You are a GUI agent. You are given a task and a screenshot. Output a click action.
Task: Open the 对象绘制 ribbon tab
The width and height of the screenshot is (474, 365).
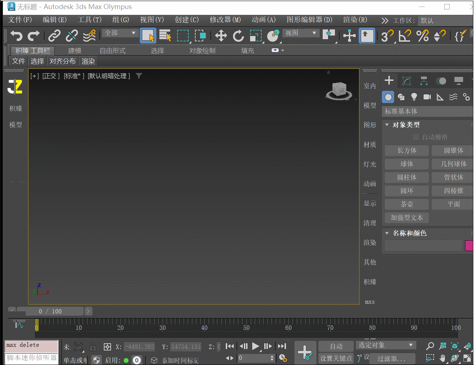203,51
